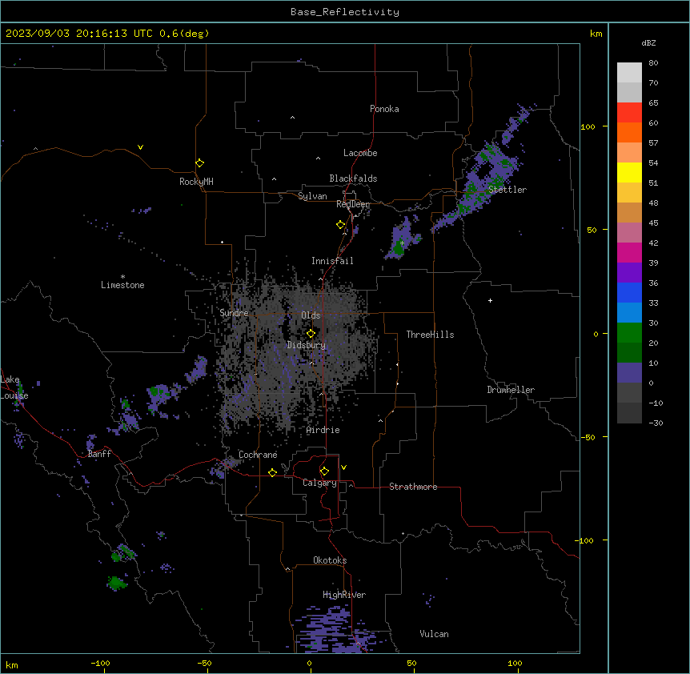Click the Limestone label
Screen dimensions: 690x674
coord(122,285)
